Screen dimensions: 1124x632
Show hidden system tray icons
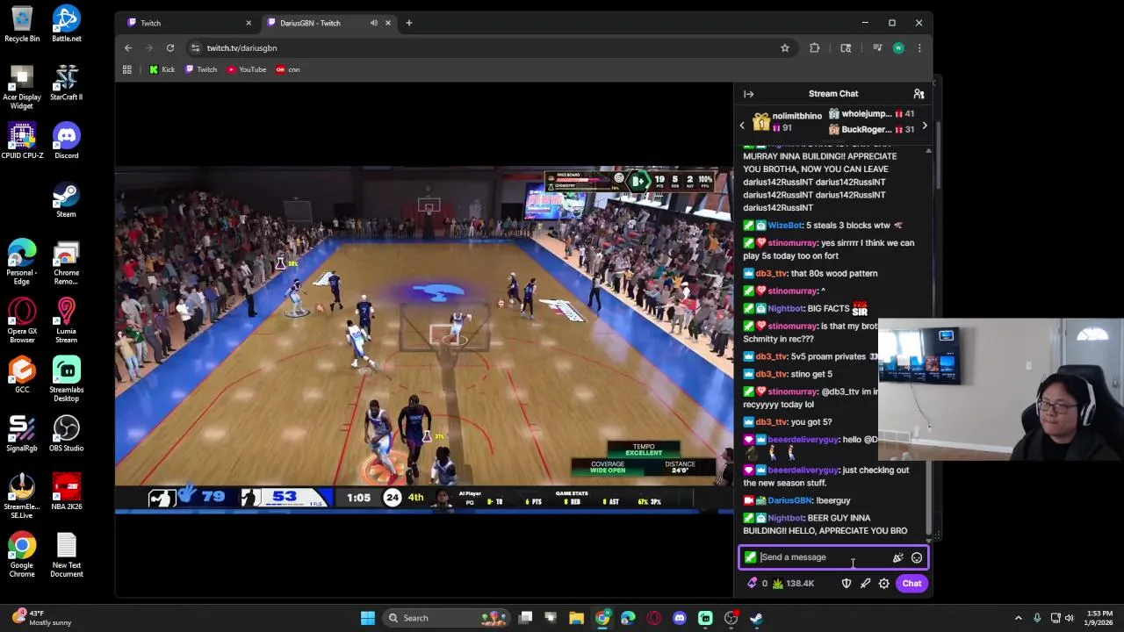tap(1019, 618)
